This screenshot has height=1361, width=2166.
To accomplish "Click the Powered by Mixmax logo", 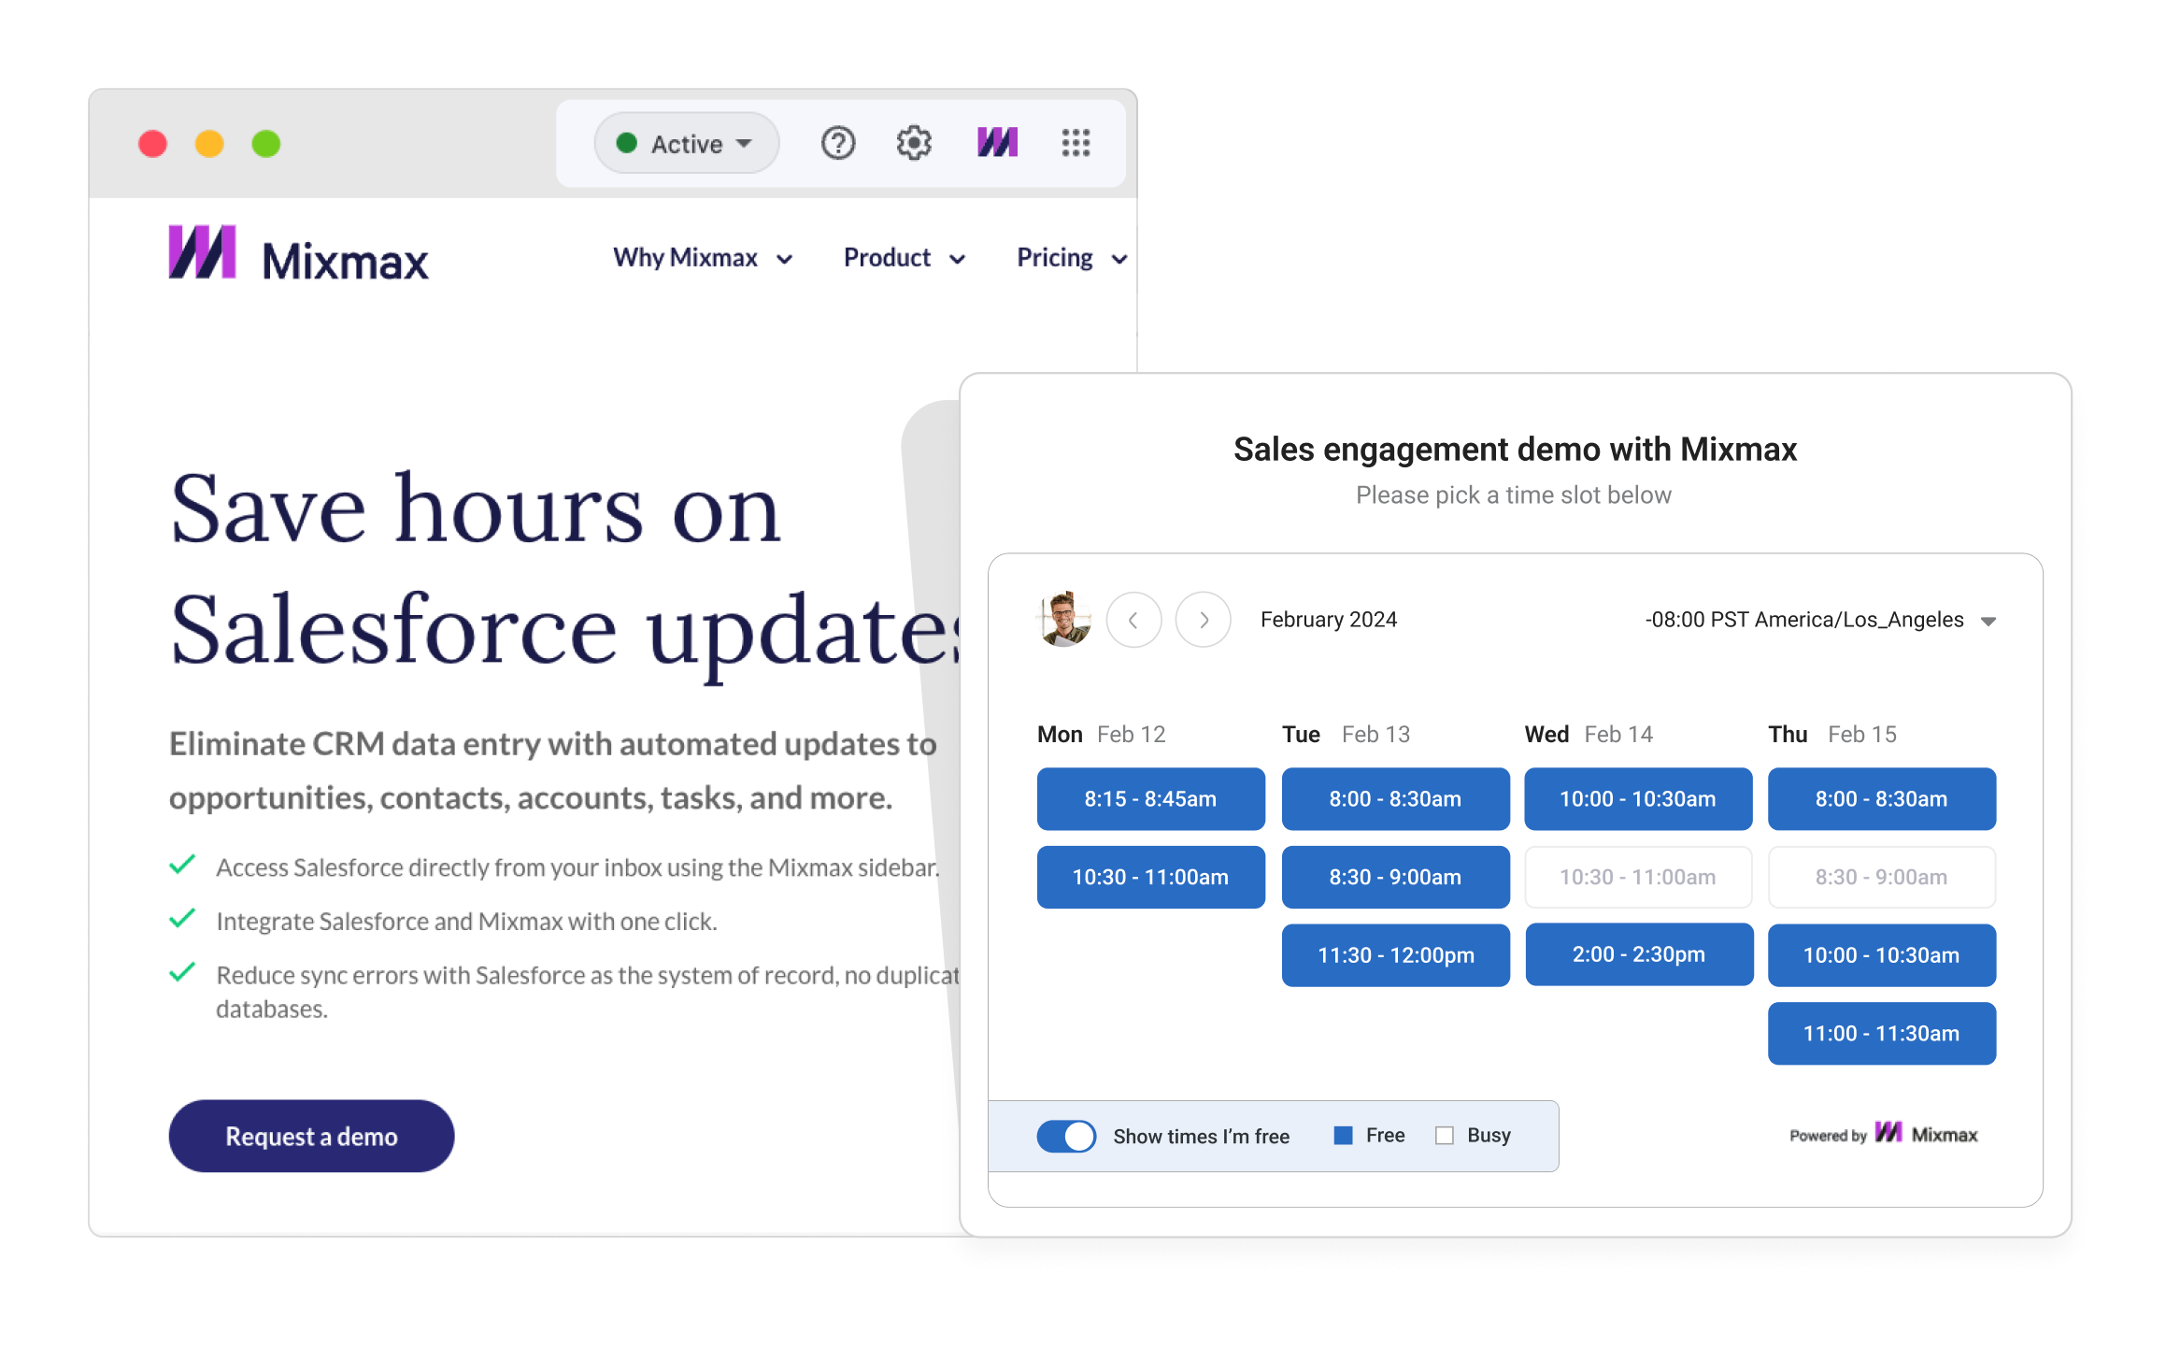I will (1884, 1134).
